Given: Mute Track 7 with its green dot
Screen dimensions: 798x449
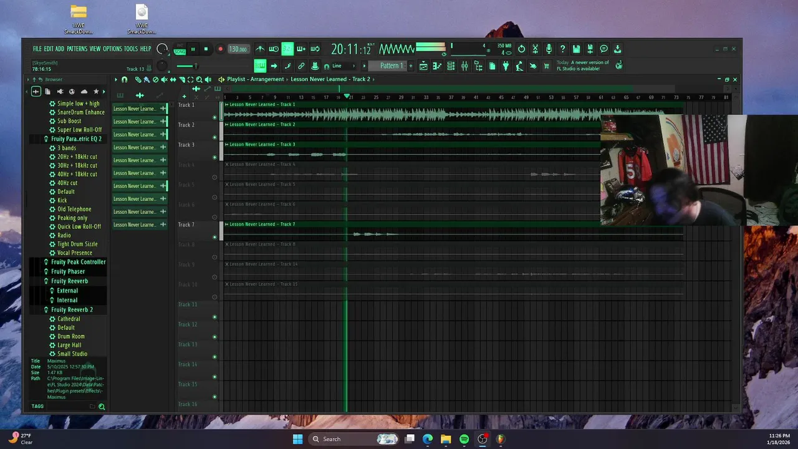Looking at the screenshot, I should [x=214, y=237].
